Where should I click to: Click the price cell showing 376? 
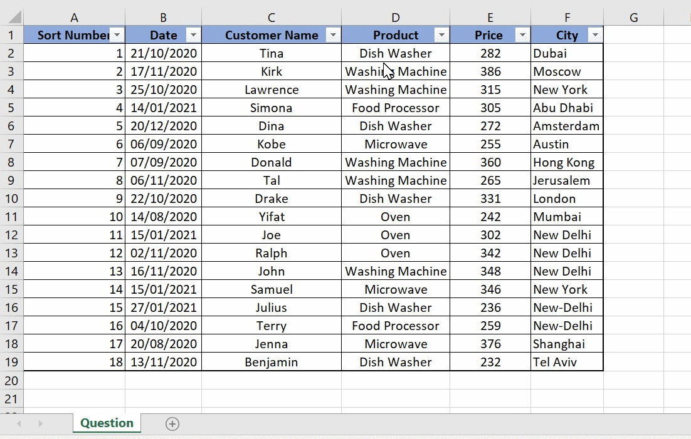(490, 344)
